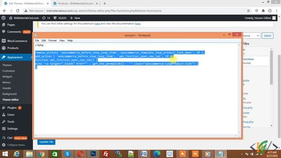Viewport: 281px width, 158px height.
Task: Click the address bar URL
Action: coord(104,11)
